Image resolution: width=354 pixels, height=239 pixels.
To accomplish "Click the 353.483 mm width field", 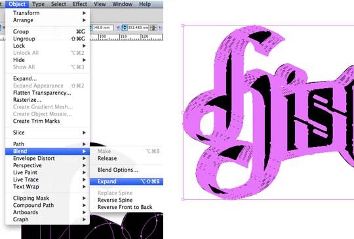I will [138, 27].
